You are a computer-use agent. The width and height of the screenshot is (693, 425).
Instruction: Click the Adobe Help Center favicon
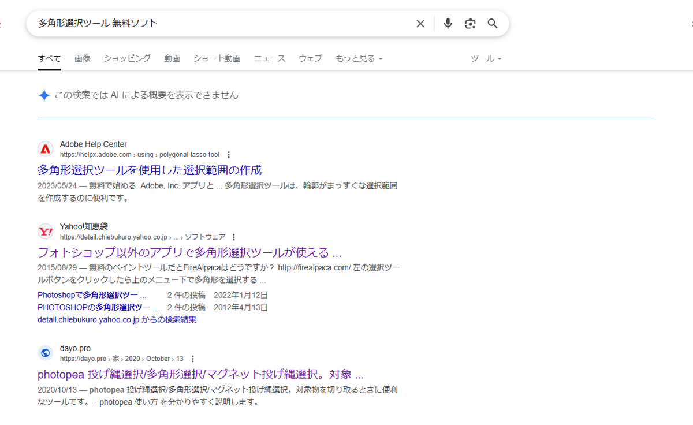[46, 149]
